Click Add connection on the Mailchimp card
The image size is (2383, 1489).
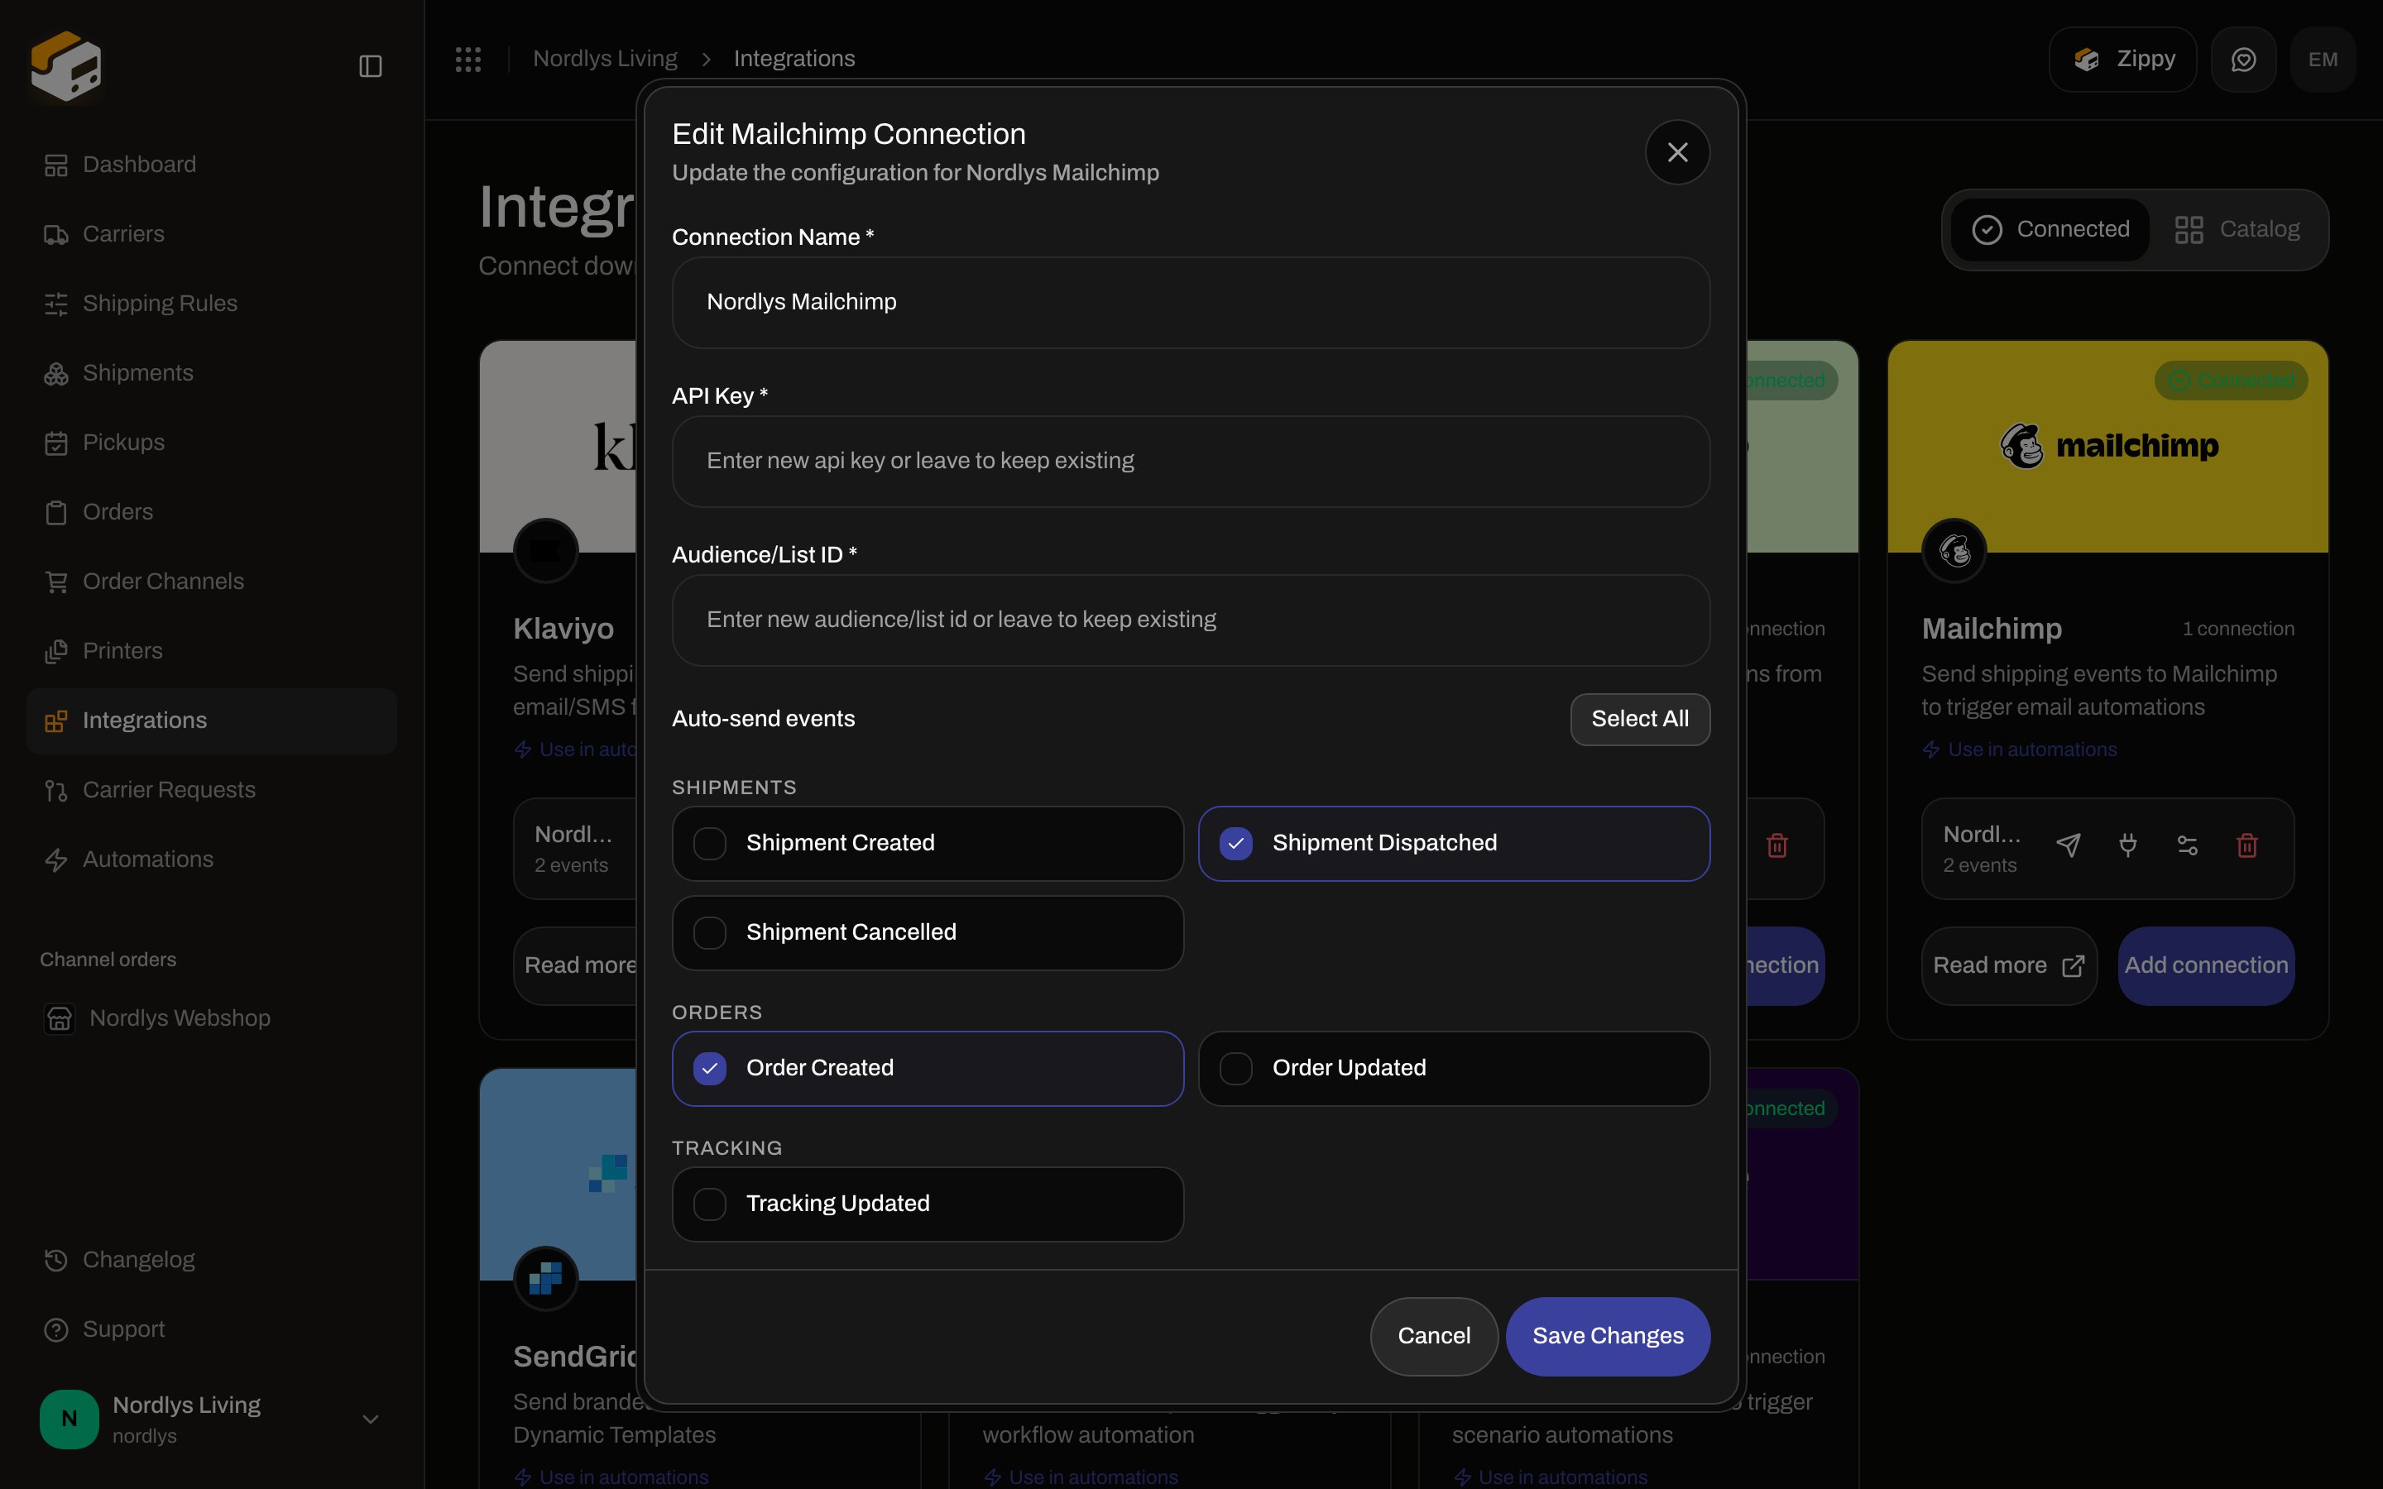pyautogui.click(x=2206, y=965)
